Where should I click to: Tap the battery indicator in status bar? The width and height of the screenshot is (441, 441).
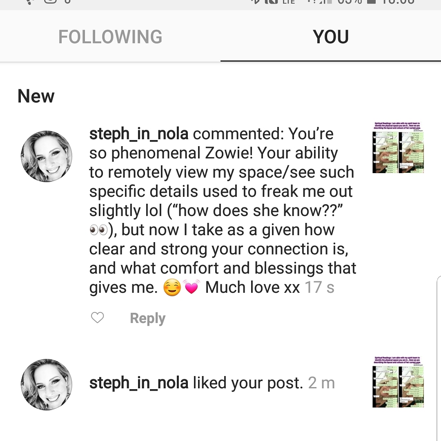[371, 2]
